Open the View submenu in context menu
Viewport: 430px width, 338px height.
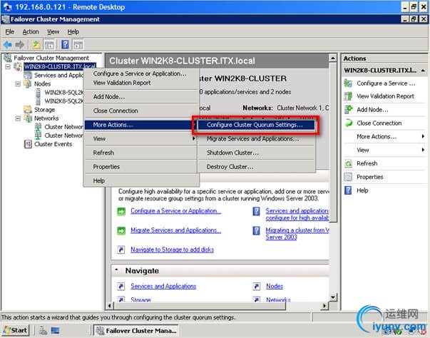tap(140, 139)
